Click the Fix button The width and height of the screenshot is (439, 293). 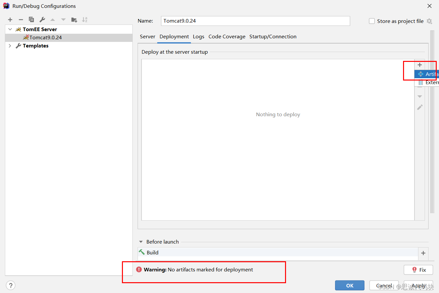tap(418, 270)
